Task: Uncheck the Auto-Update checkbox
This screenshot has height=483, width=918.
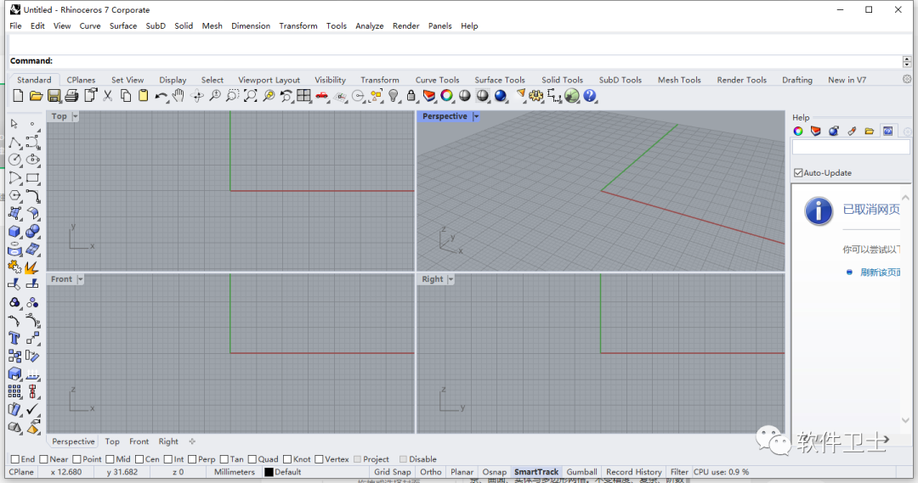Action: click(x=798, y=173)
